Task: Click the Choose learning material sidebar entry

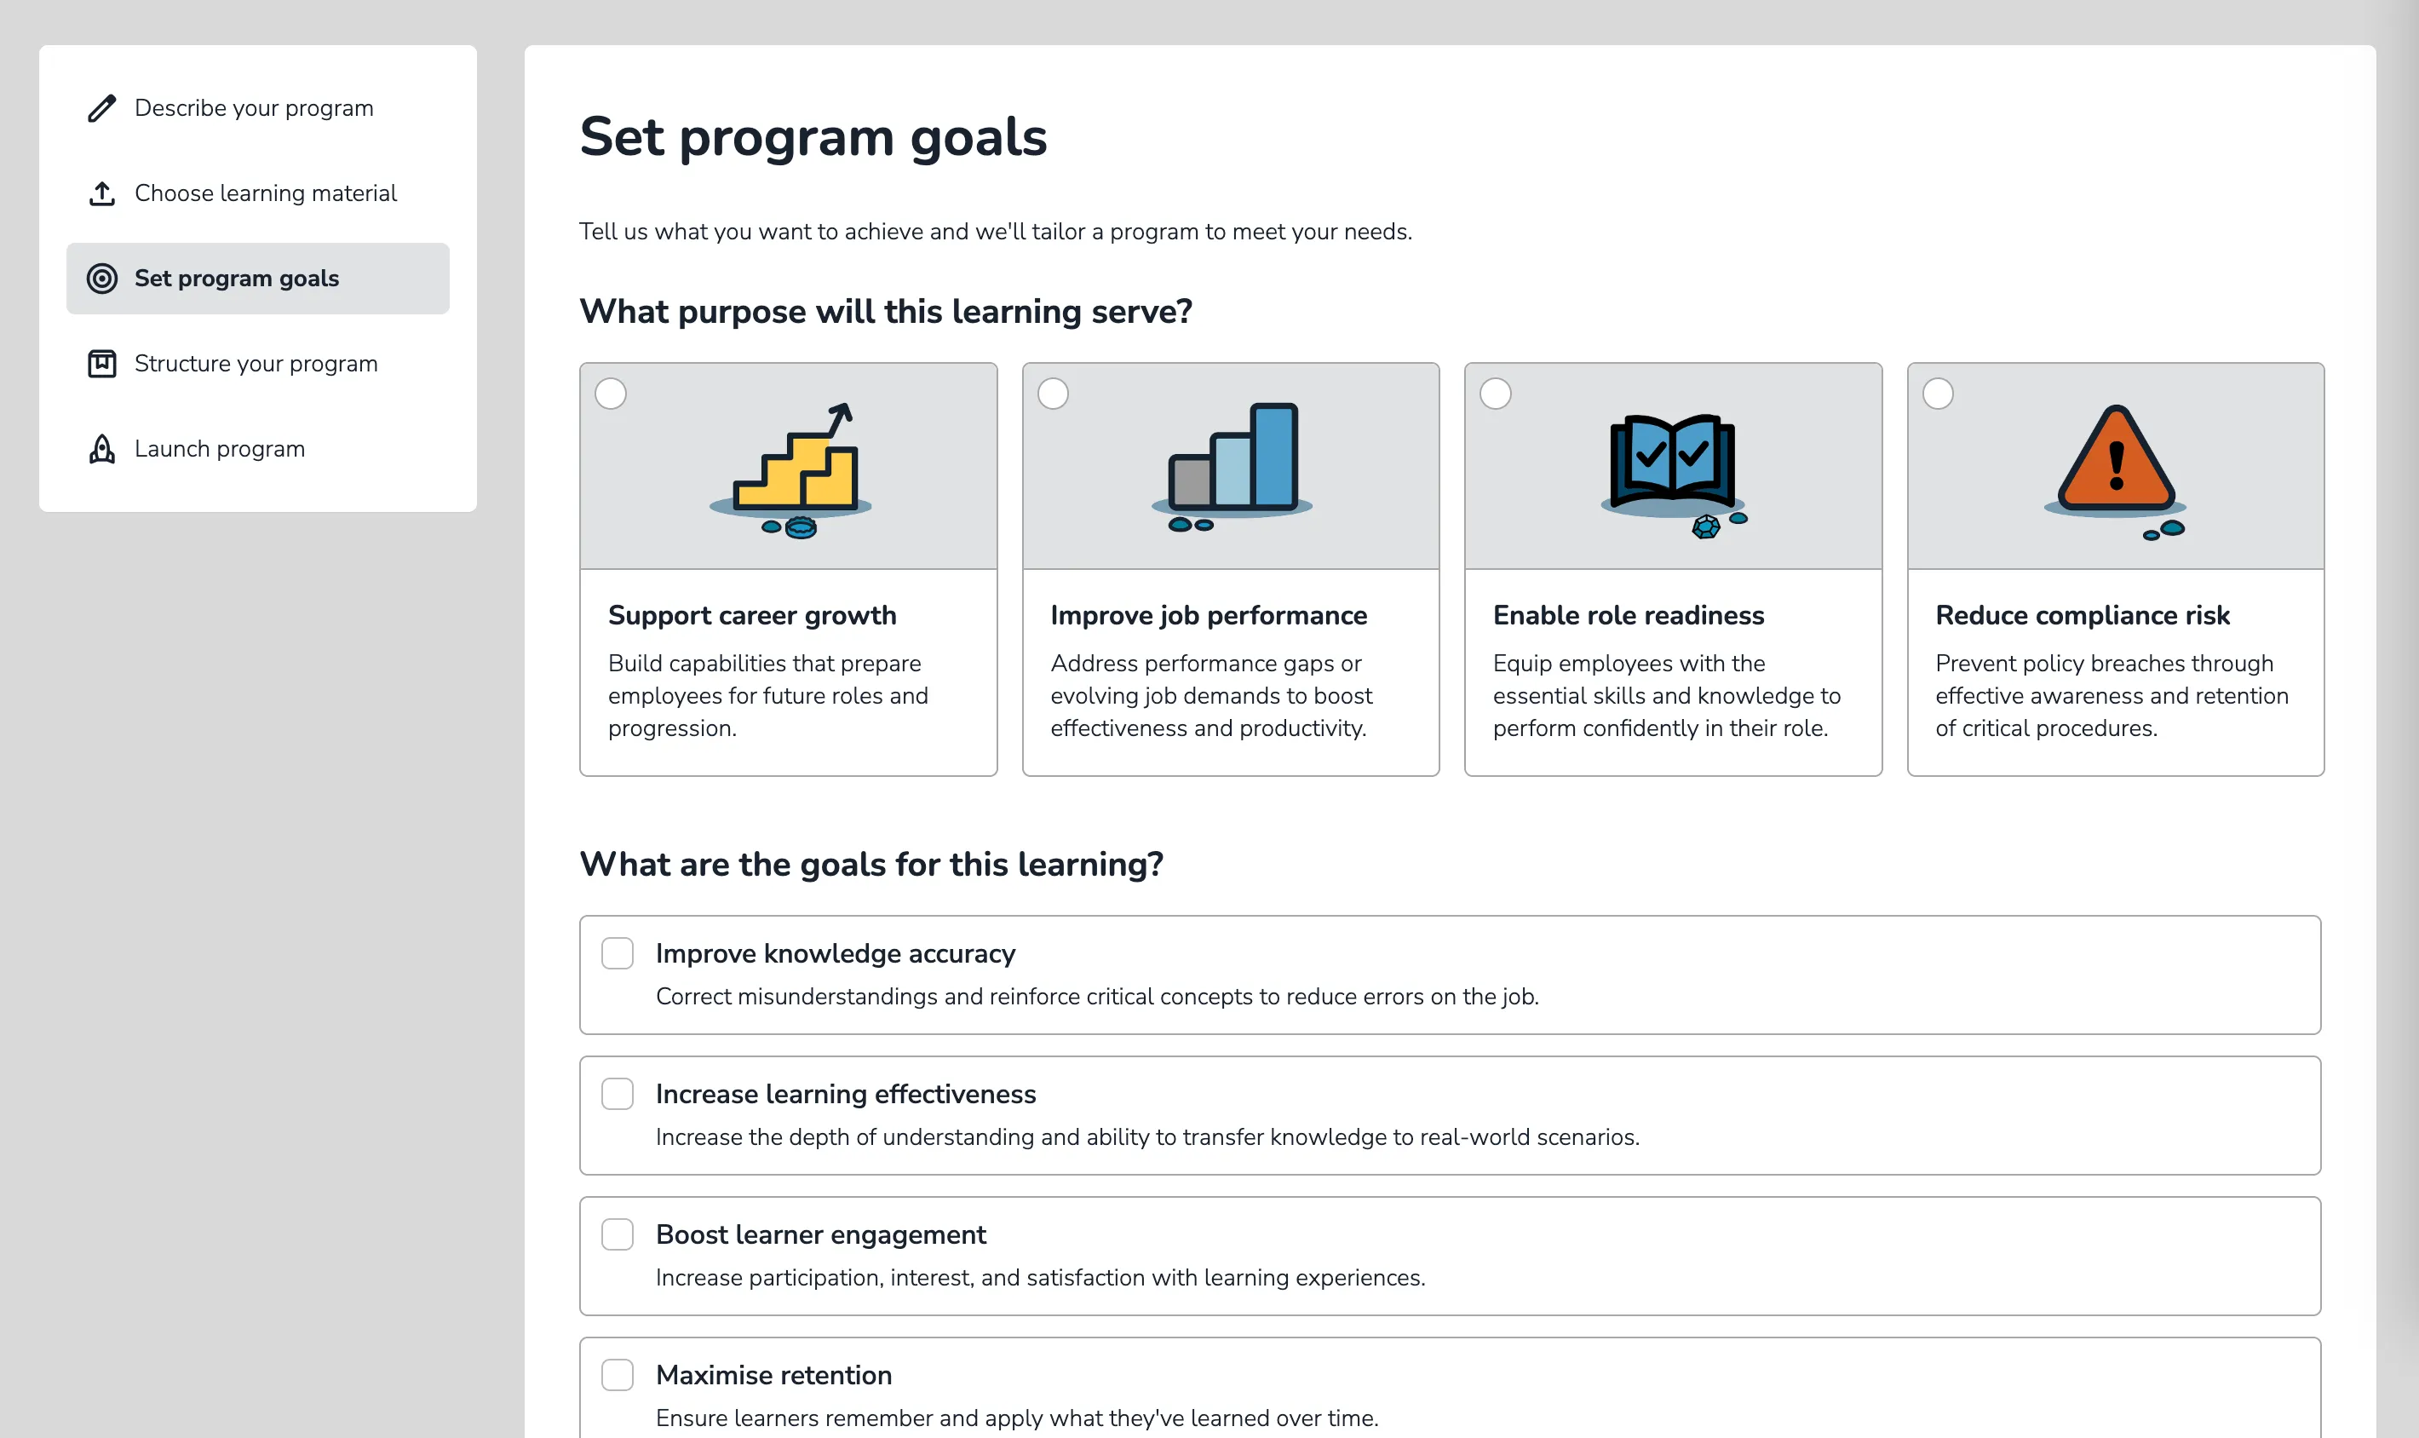Action: tap(266, 193)
